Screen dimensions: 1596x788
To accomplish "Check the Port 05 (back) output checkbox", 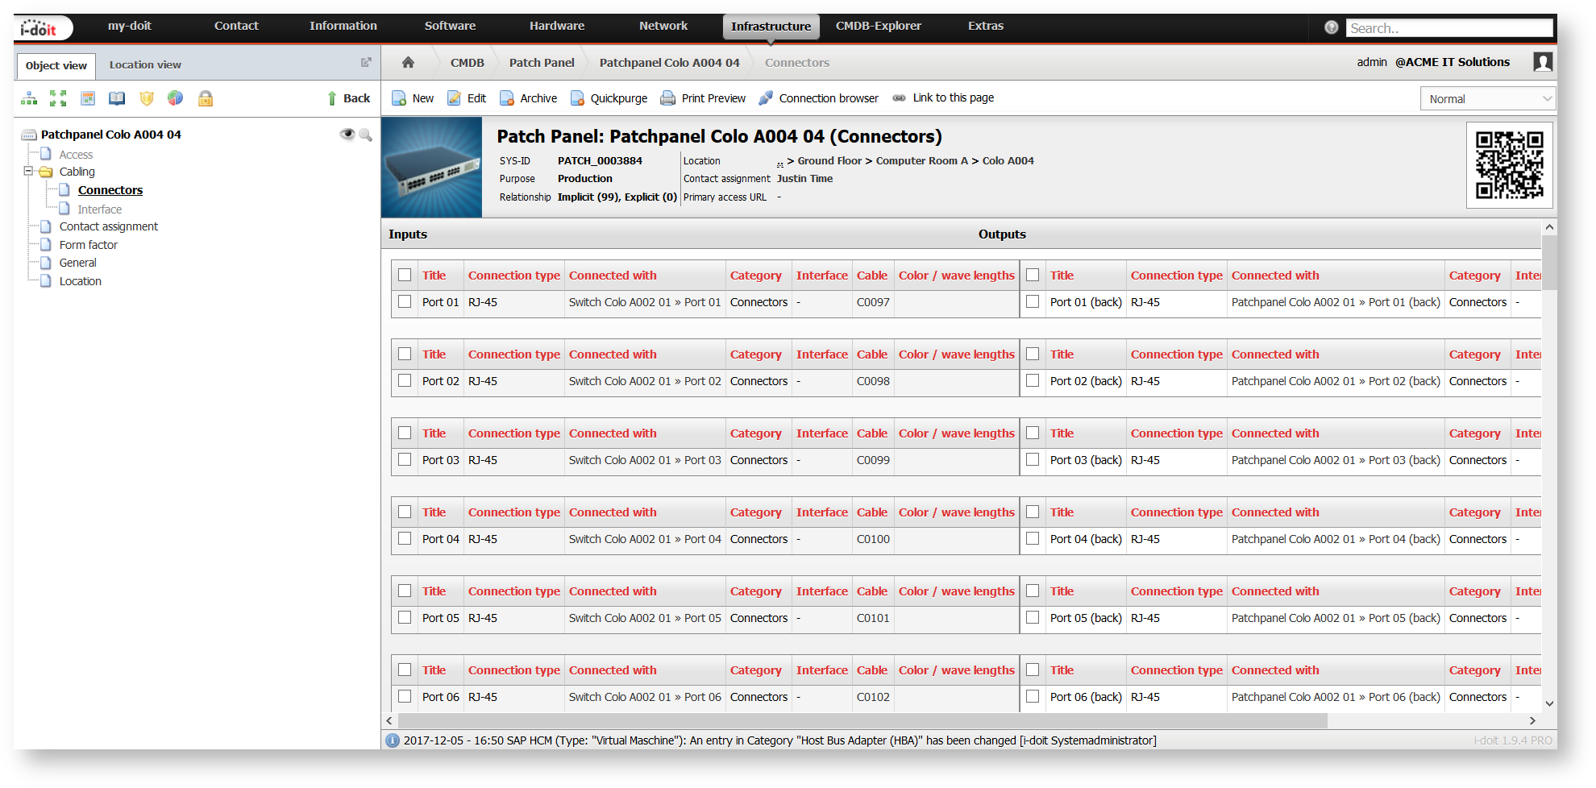I will click(1033, 617).
